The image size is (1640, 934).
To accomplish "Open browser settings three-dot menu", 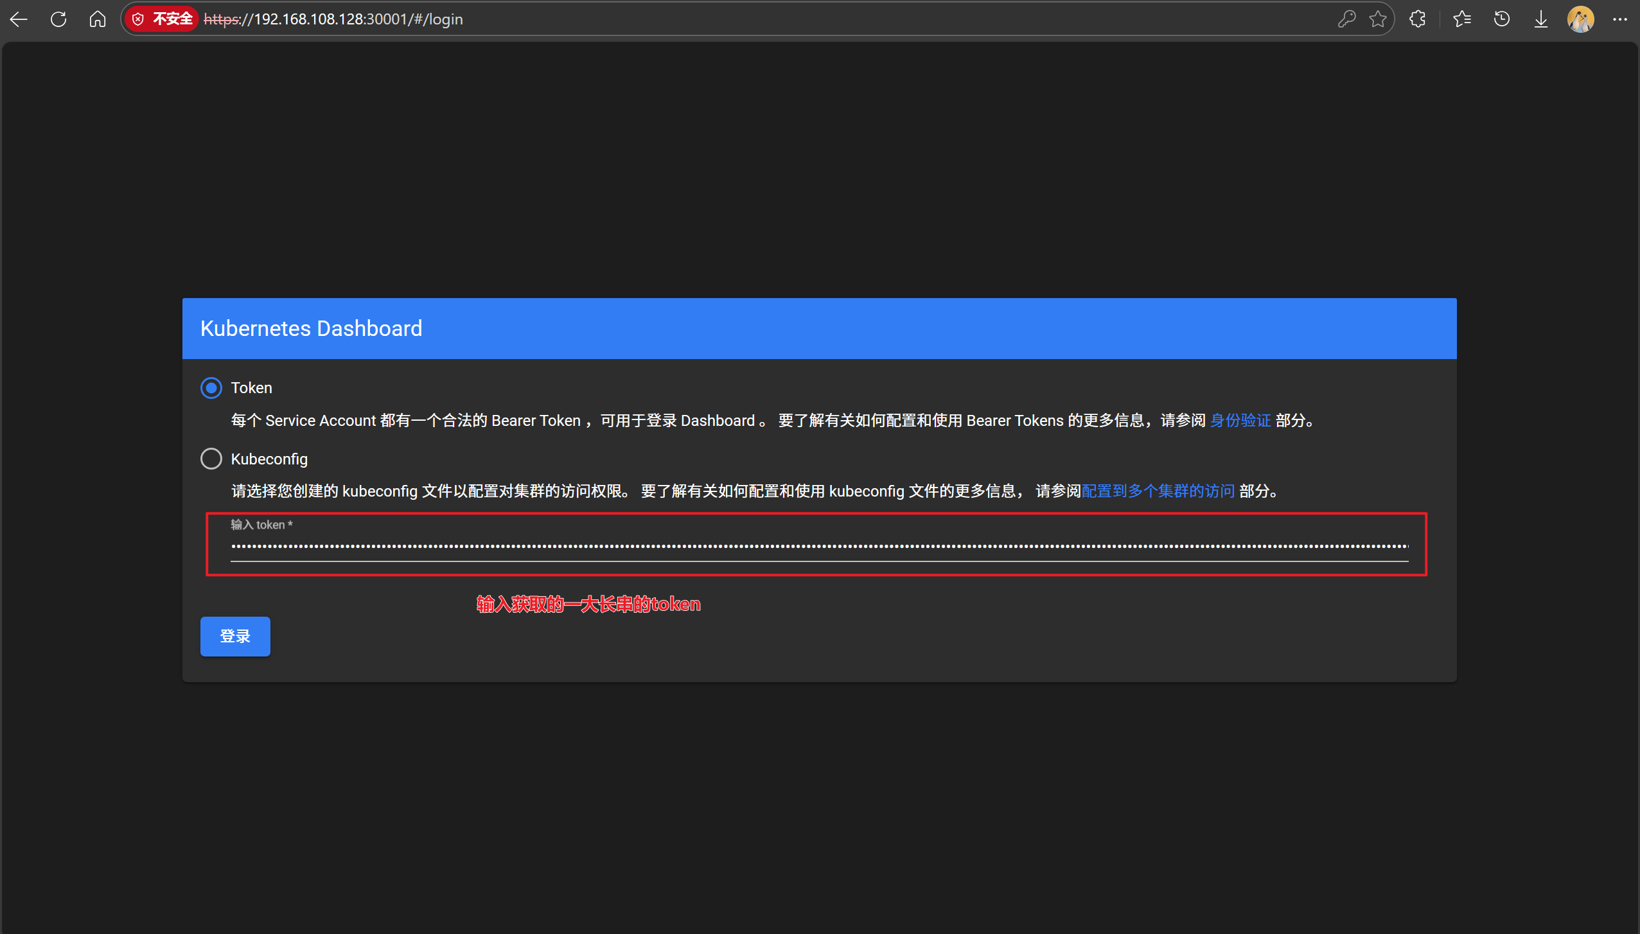I will point(1620,19).
